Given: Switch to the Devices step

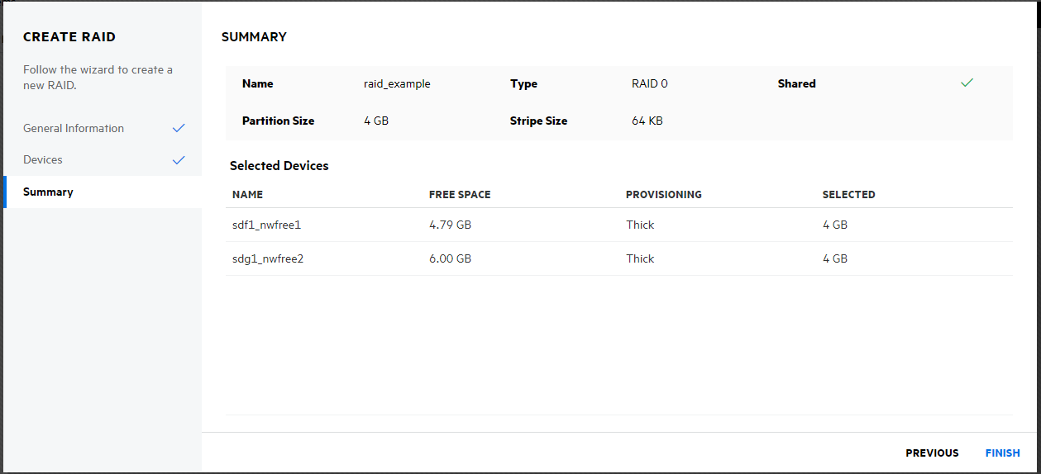Looking at the screenshot, I should tap(43, 159).
